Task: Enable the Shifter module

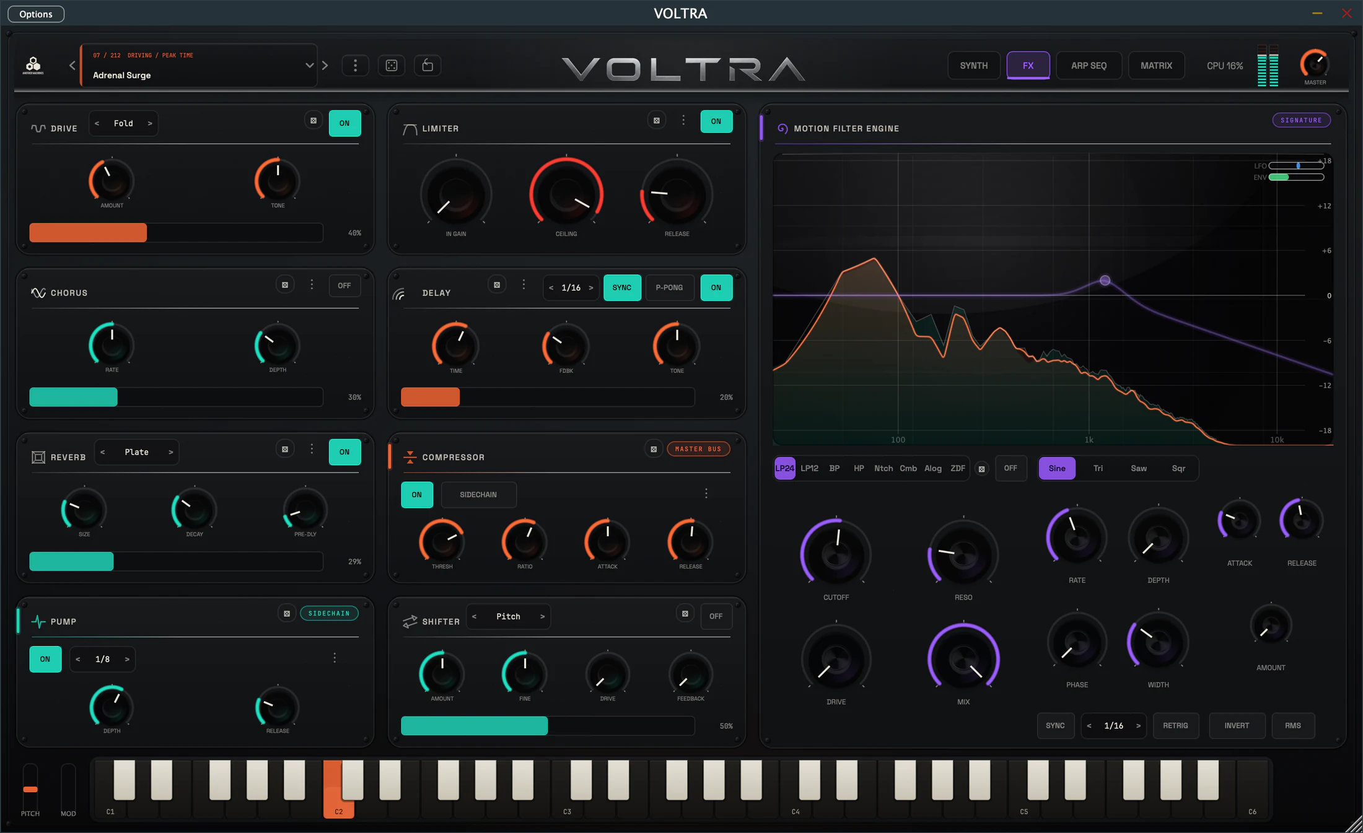Action: 716,616
